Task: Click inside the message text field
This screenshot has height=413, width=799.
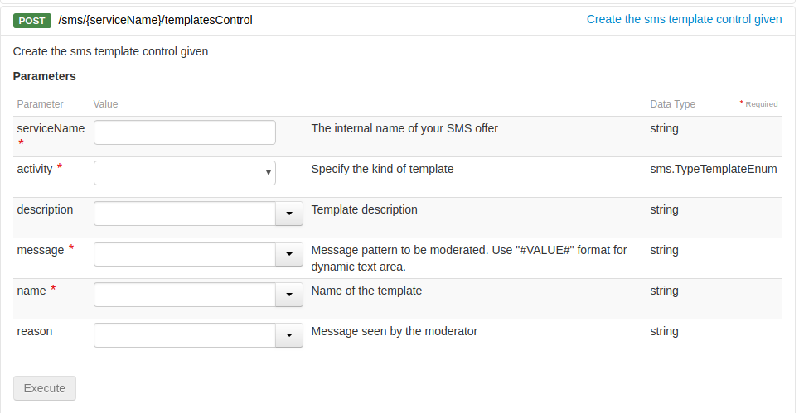Action: (x=184, y=254)
